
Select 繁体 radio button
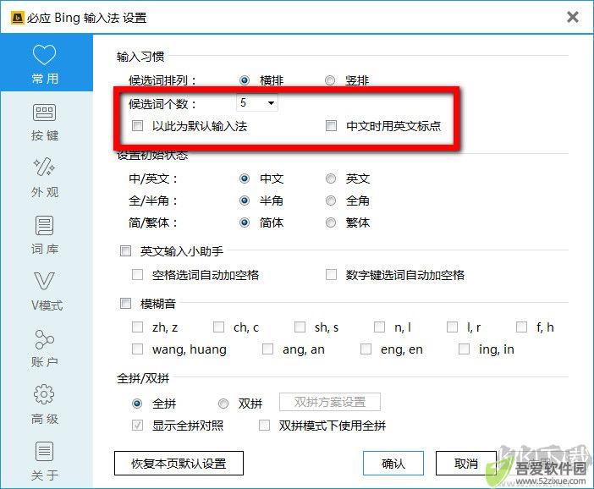coord(331,223)
